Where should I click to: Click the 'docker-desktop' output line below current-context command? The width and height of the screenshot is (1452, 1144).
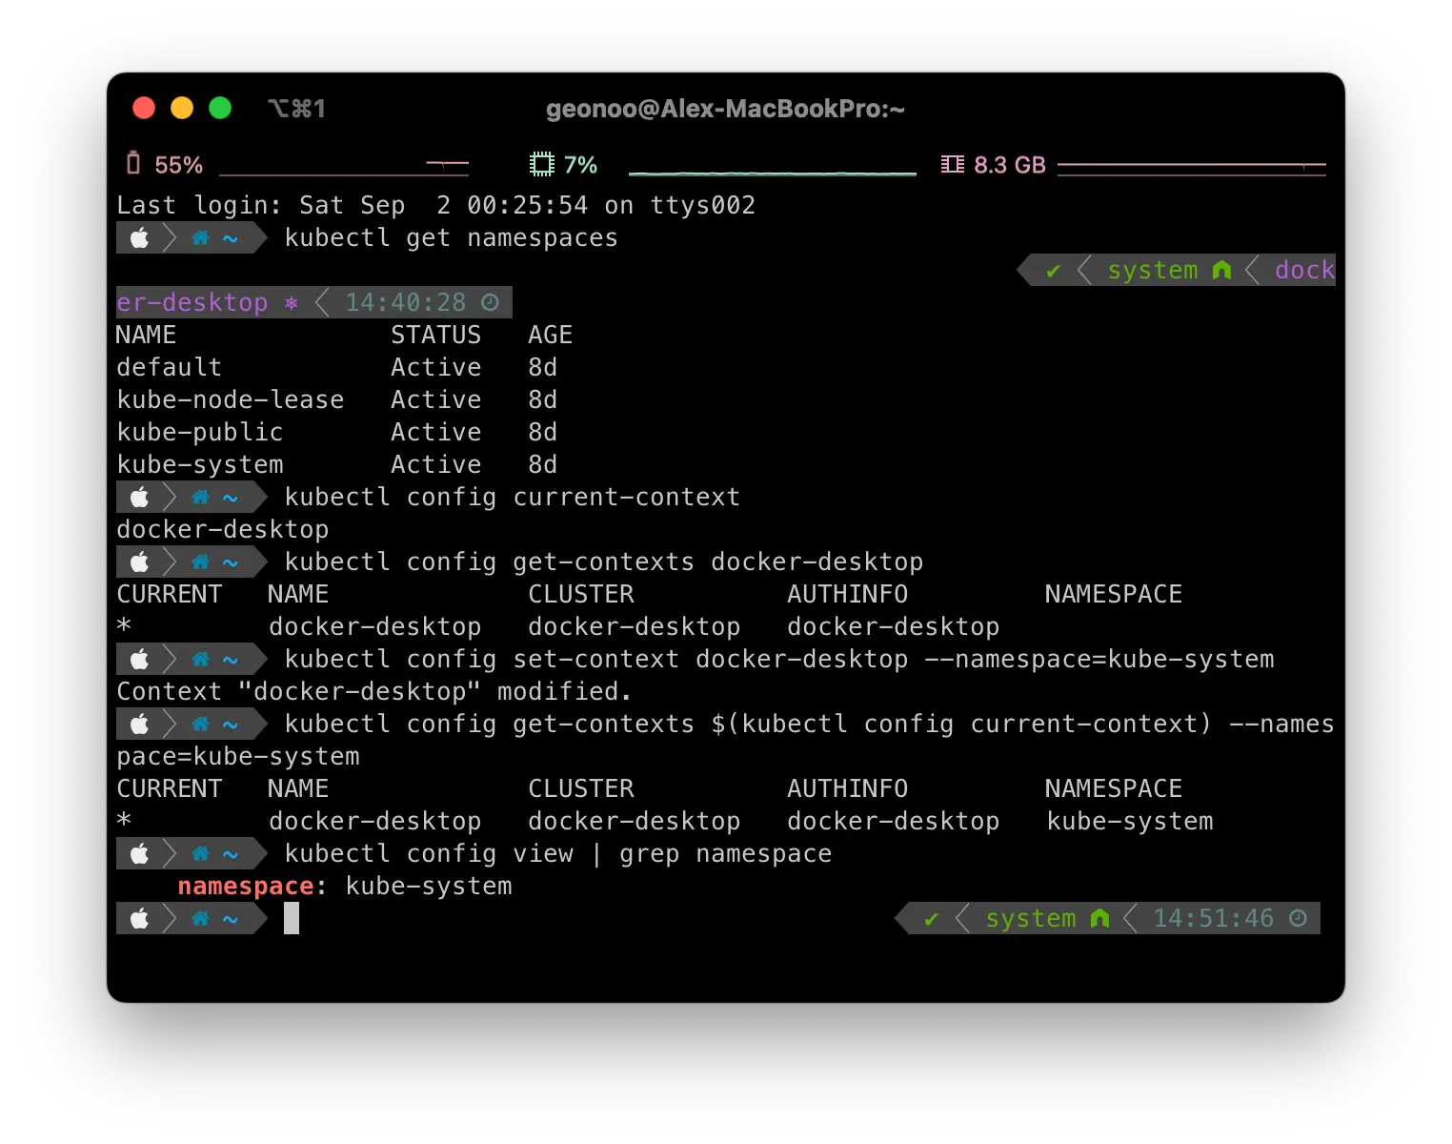coord(222,530)
